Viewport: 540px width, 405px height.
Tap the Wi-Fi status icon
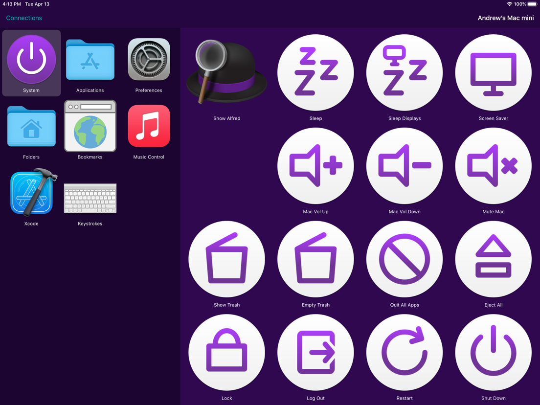509,4
